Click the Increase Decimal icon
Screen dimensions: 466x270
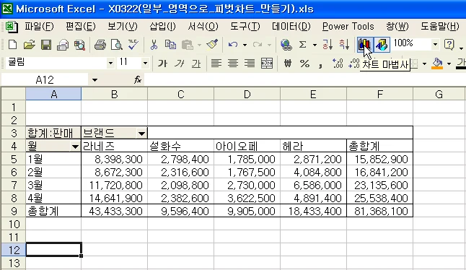pos(338,64)
